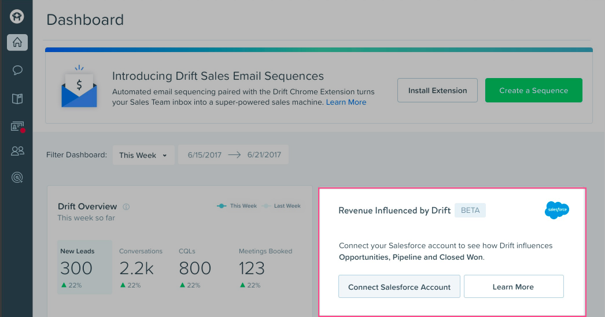Click the Introducing Drift Sales Email Sequences heading

[218, 76]
